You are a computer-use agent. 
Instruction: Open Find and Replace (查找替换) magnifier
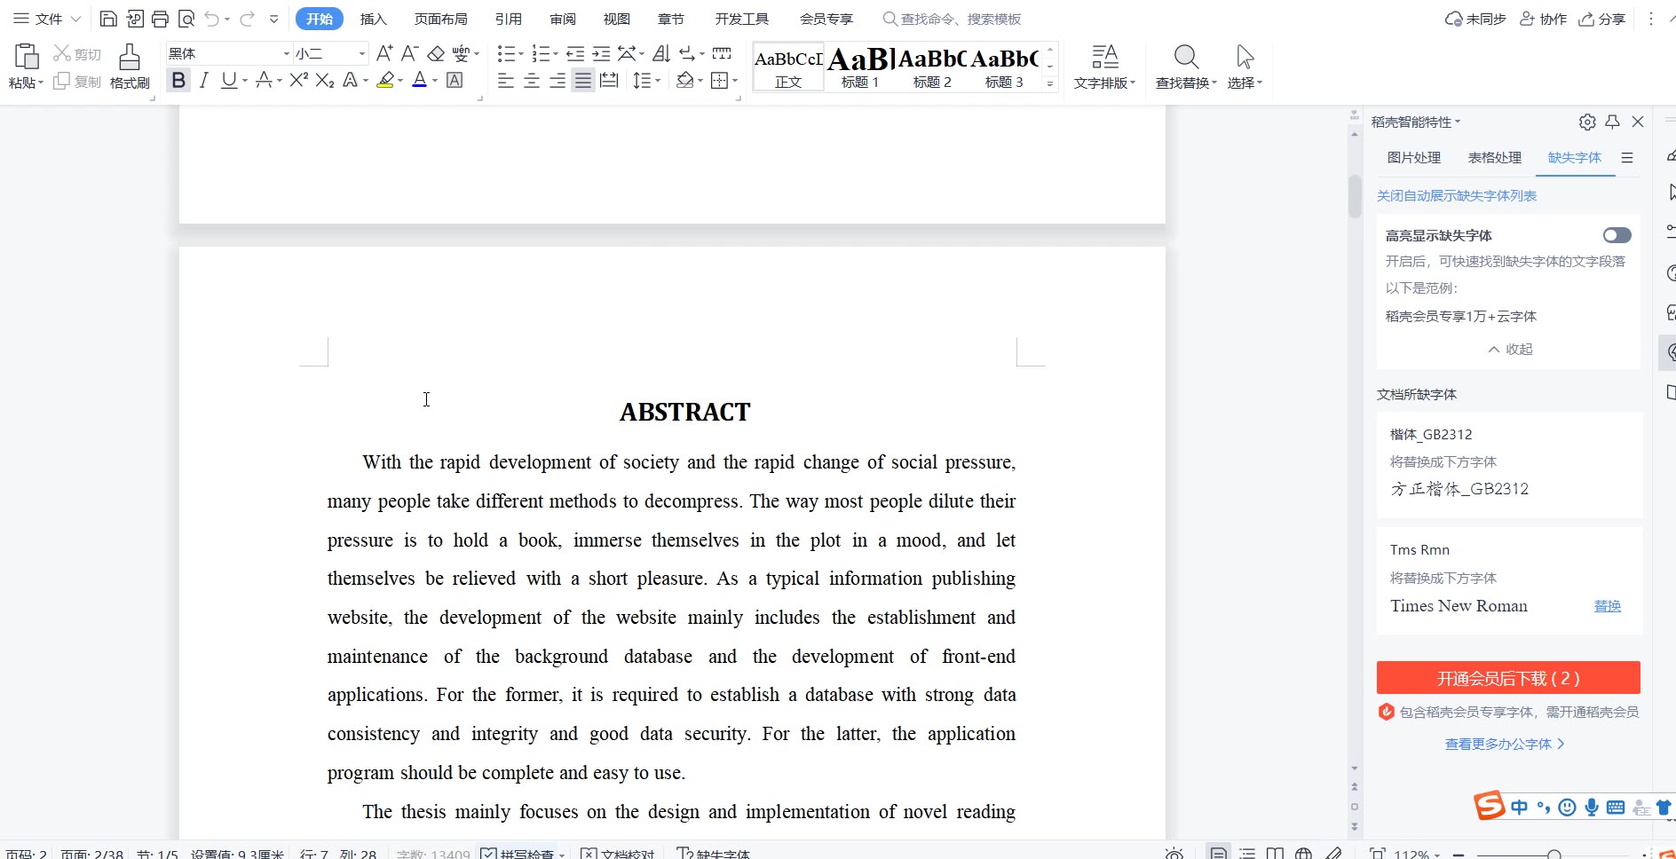[1186, 58]
